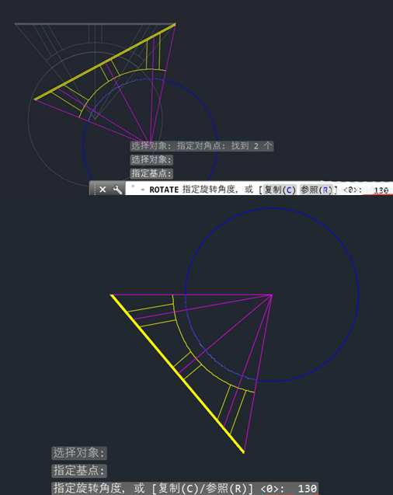Expand the recent commands dropdown arrow
The height and width of the screenshot is (495, 393).
143,190
